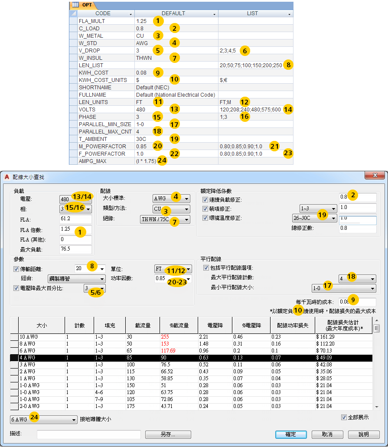Viewport: 388px width, 447px height.
Task: Open 26~30C ambient temperature dropdown
Action: pos(314,218)
